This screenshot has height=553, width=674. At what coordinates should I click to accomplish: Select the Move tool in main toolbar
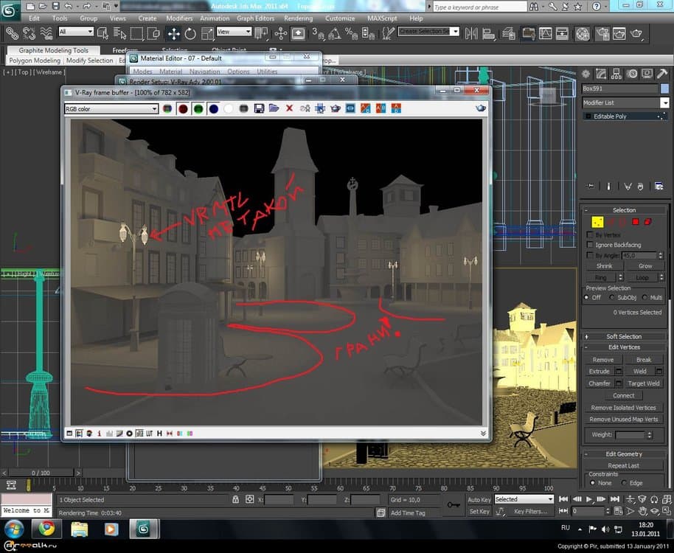click(x=173, y=33)
